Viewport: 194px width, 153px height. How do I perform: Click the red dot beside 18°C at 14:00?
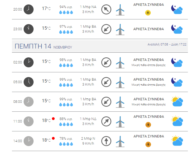pos(53,138)
